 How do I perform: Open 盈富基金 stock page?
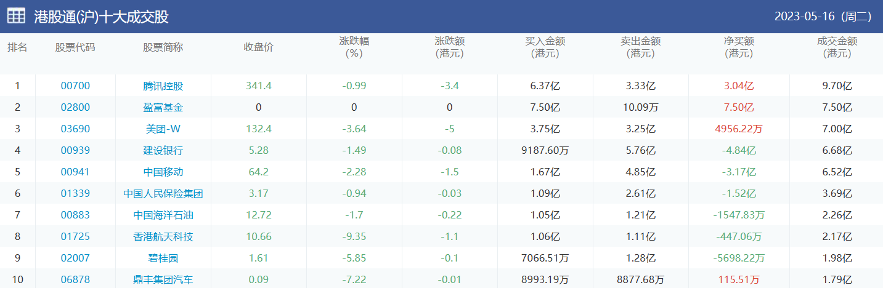pos(163,107)
